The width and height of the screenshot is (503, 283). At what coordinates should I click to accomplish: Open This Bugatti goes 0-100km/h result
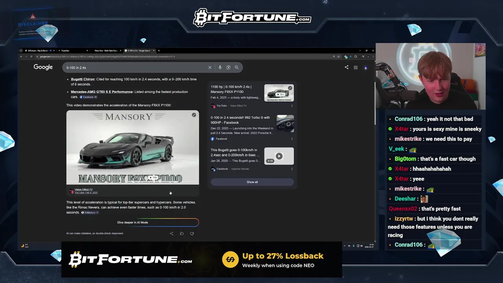(x=235, y=153)
